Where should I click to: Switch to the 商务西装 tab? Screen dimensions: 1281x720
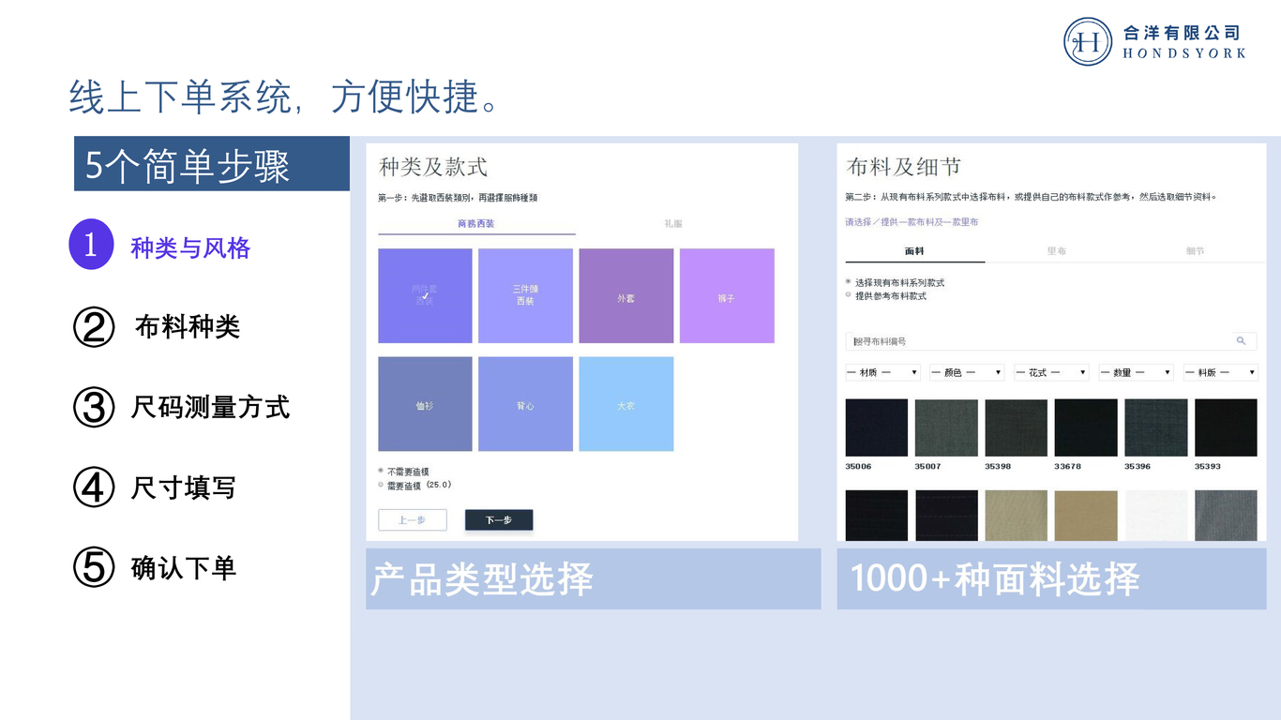[476, 224]
